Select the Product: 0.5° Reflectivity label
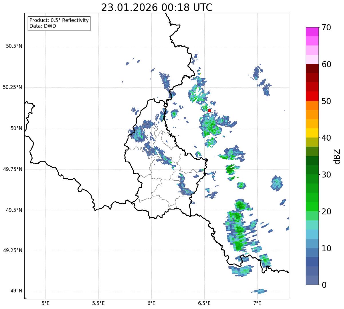Image resolution: width=344 pixels, height=309 pixels. (59, 20)
